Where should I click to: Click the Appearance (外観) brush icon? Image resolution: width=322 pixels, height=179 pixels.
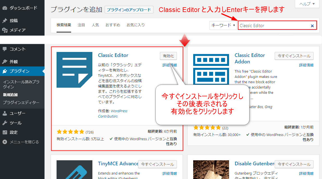click(x=5, y=62)
